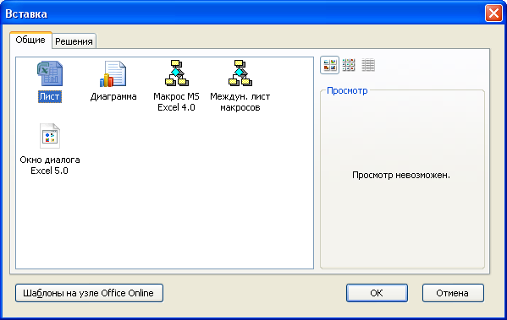Pick the Междун. лист макросов icon
This screenshot has height=320, width=507.
point(240,73)
